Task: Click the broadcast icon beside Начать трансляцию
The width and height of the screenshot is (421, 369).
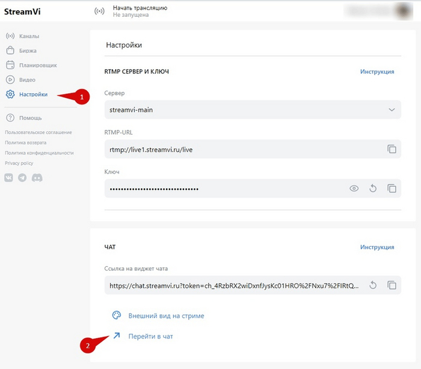Action: pyautogui.click(x=99, y=11)
